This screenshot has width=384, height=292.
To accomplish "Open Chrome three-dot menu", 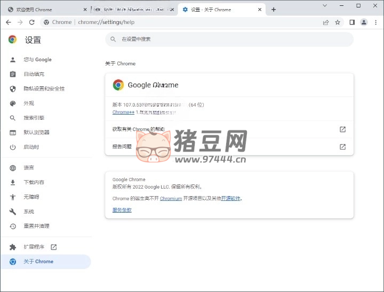I will click(x=375, y=22).
